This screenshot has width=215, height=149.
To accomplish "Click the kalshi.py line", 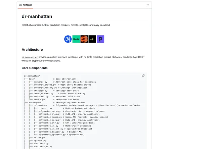I will (35, 138).
